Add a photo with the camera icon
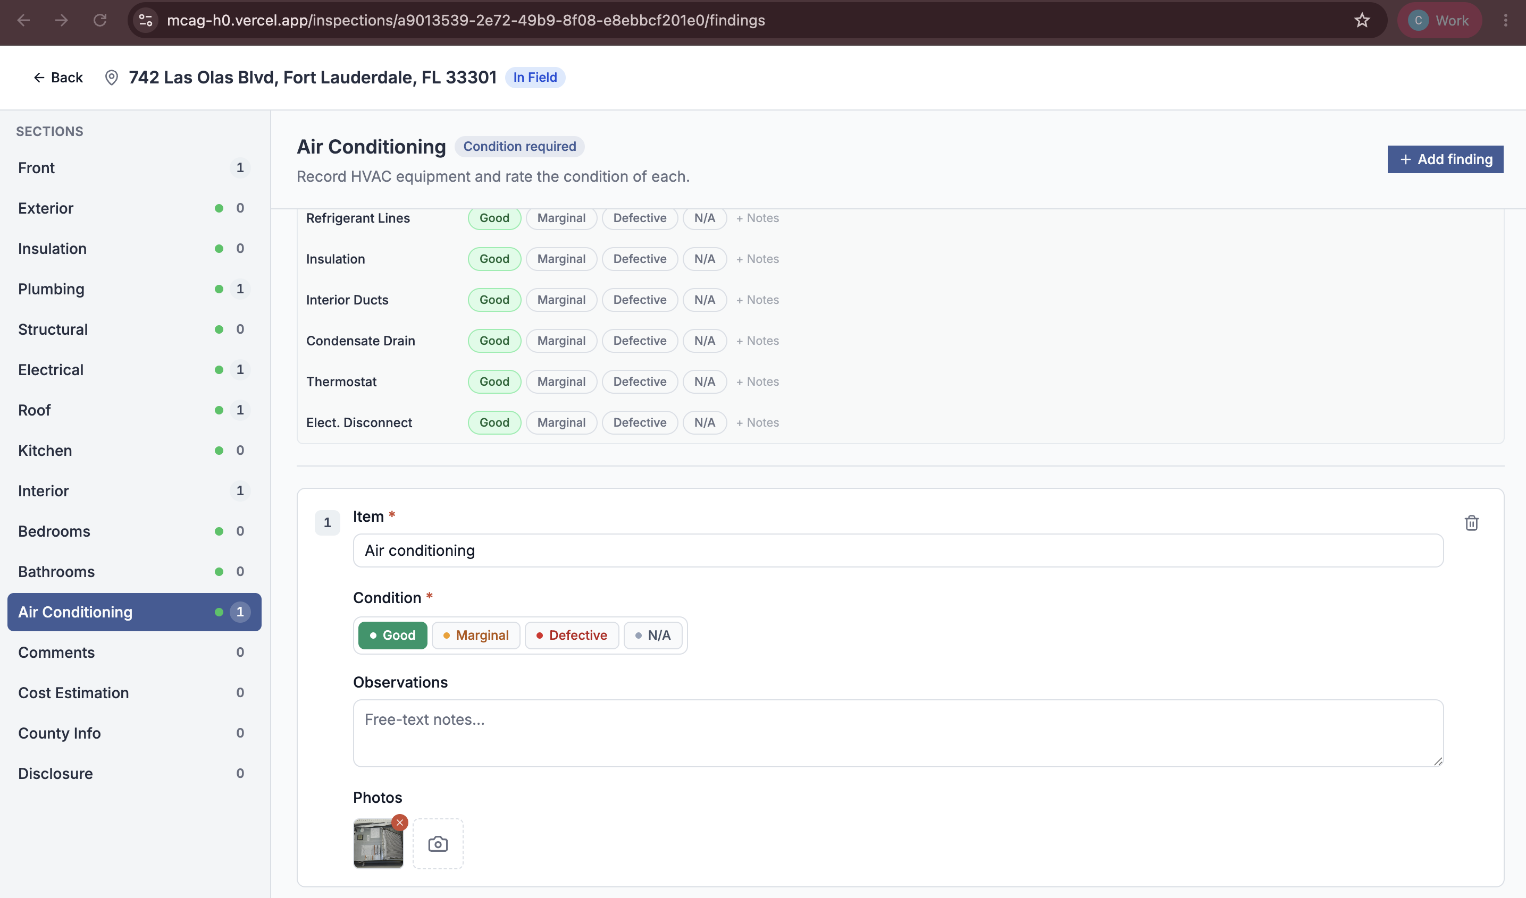The height and width of the screenshot is (898, 1526). [x=438, y=844]
